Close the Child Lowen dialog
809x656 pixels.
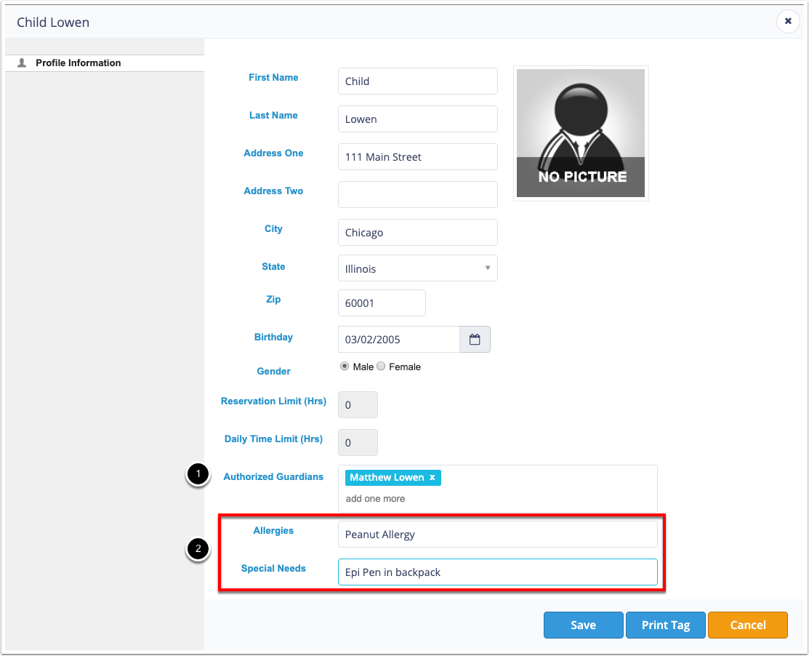(x=788, y=21)
